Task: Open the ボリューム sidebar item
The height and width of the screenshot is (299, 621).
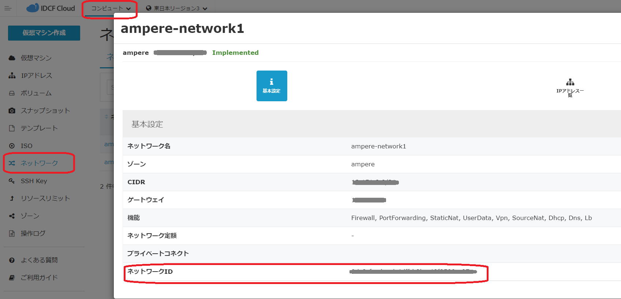Action: tap(36, 93)
